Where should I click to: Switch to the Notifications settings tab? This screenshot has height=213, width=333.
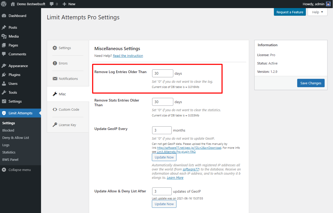coord(68,79)
